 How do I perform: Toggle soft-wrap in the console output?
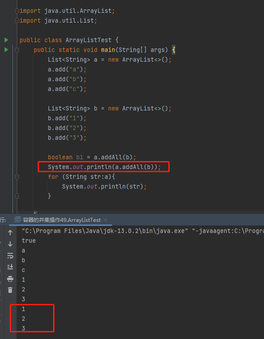[x=10, y=256]
